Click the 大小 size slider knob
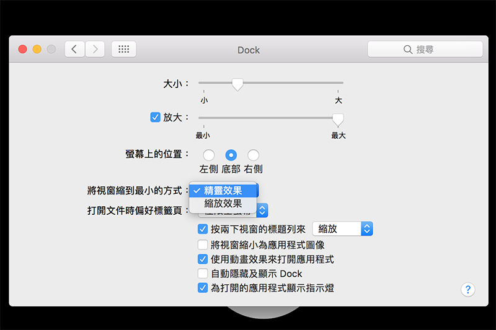The image size is (496, 330). pyautogui.click(x=237, y=84)
